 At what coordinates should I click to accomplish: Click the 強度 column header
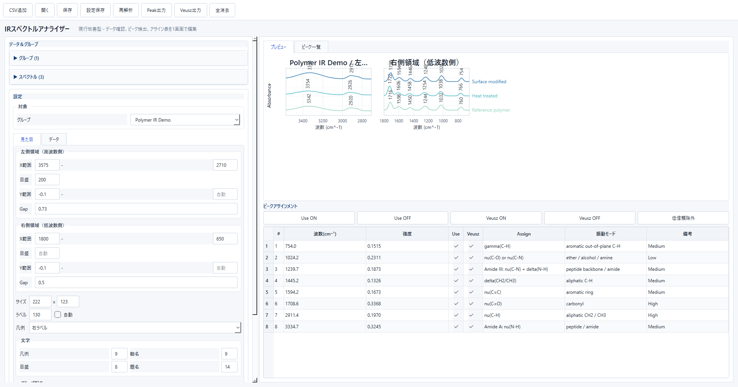pos(407,234)
